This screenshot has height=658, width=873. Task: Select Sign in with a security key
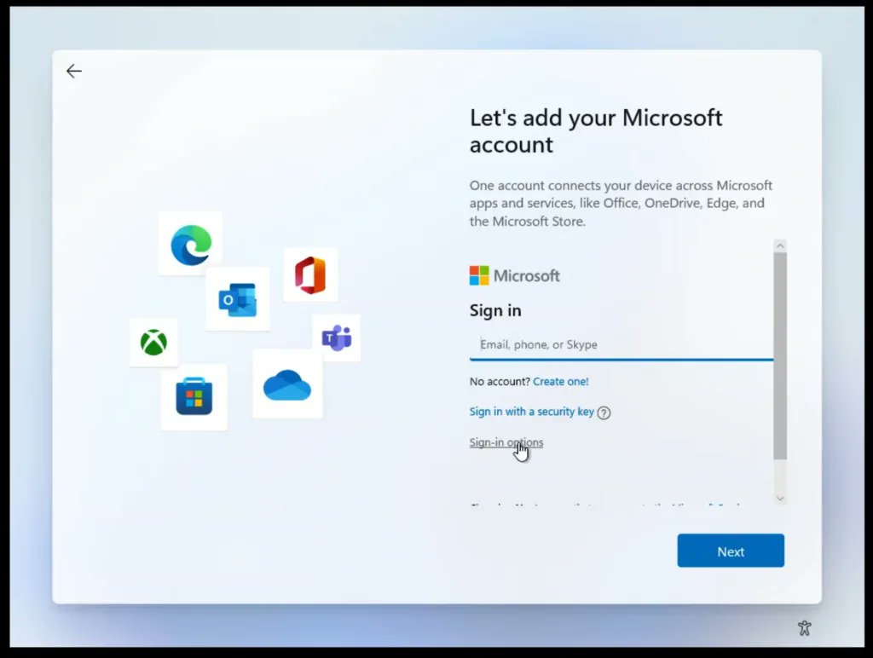click(529, 412)
